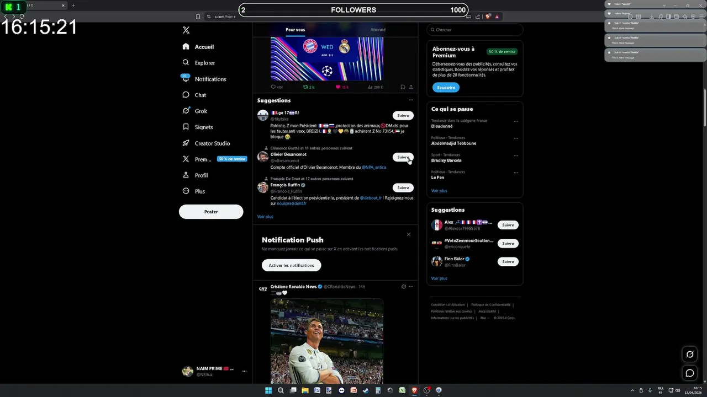
Task: Click the like heart showing 15 k
Action: tap(342, 87)
